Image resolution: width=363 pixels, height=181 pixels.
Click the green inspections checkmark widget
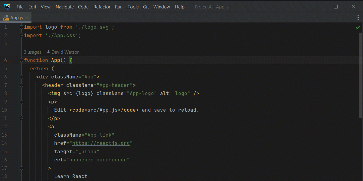click(358, 27)
